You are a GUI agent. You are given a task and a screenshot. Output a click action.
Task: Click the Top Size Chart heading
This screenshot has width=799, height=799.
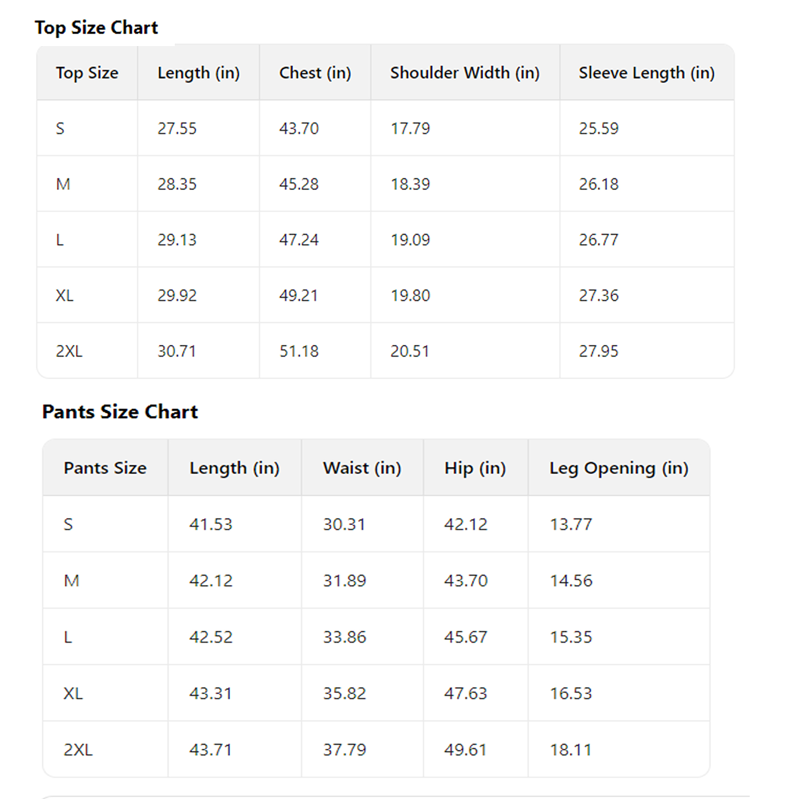(x=96, y=28)
